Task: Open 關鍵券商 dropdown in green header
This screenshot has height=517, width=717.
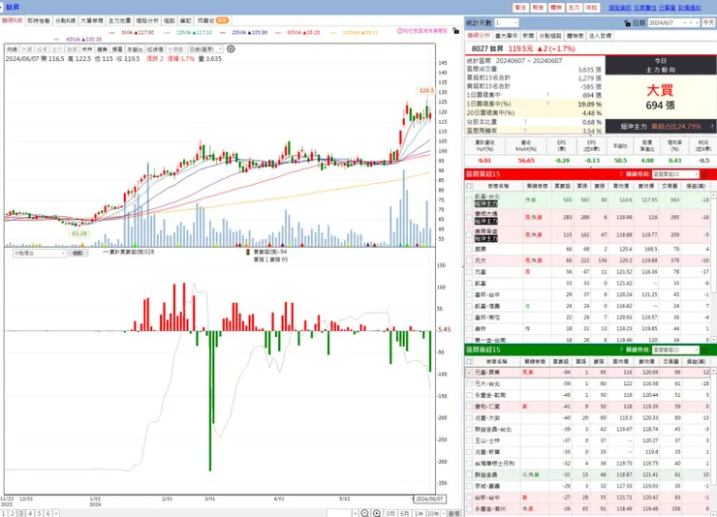Action: coord(675,350)
